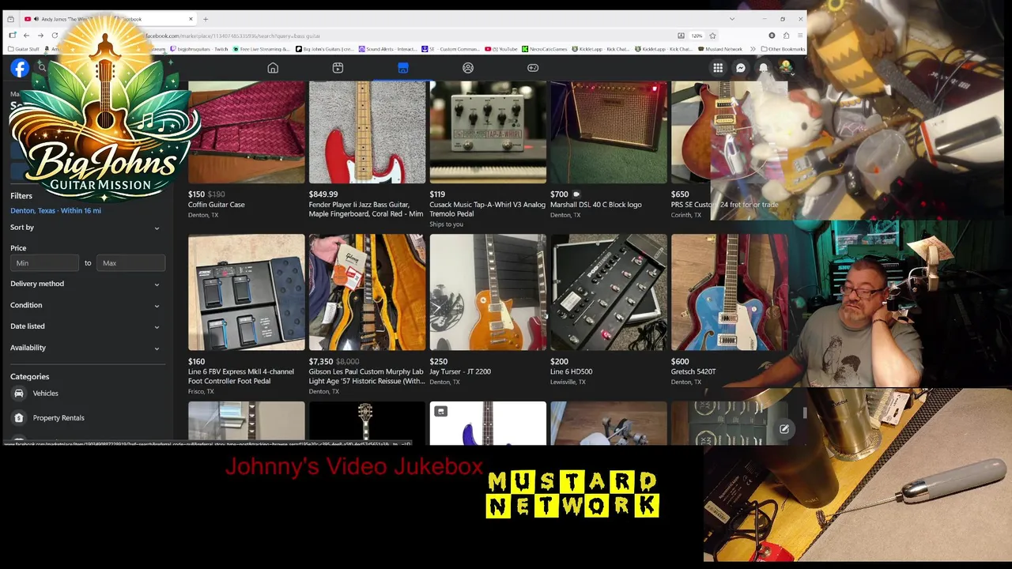Screen dimensions: 1012x569
Task: Open Cusack Music Tap-A-Whirl listing title
Action: click(487, 209)
